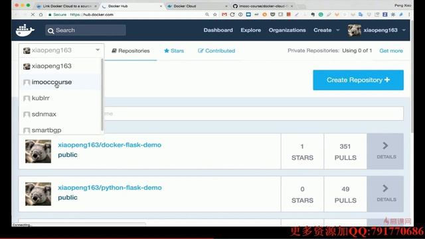Click Get more private repositories link
Image resolution: width=425 pixels, height=239 pixels.
(x=391, y=50)
